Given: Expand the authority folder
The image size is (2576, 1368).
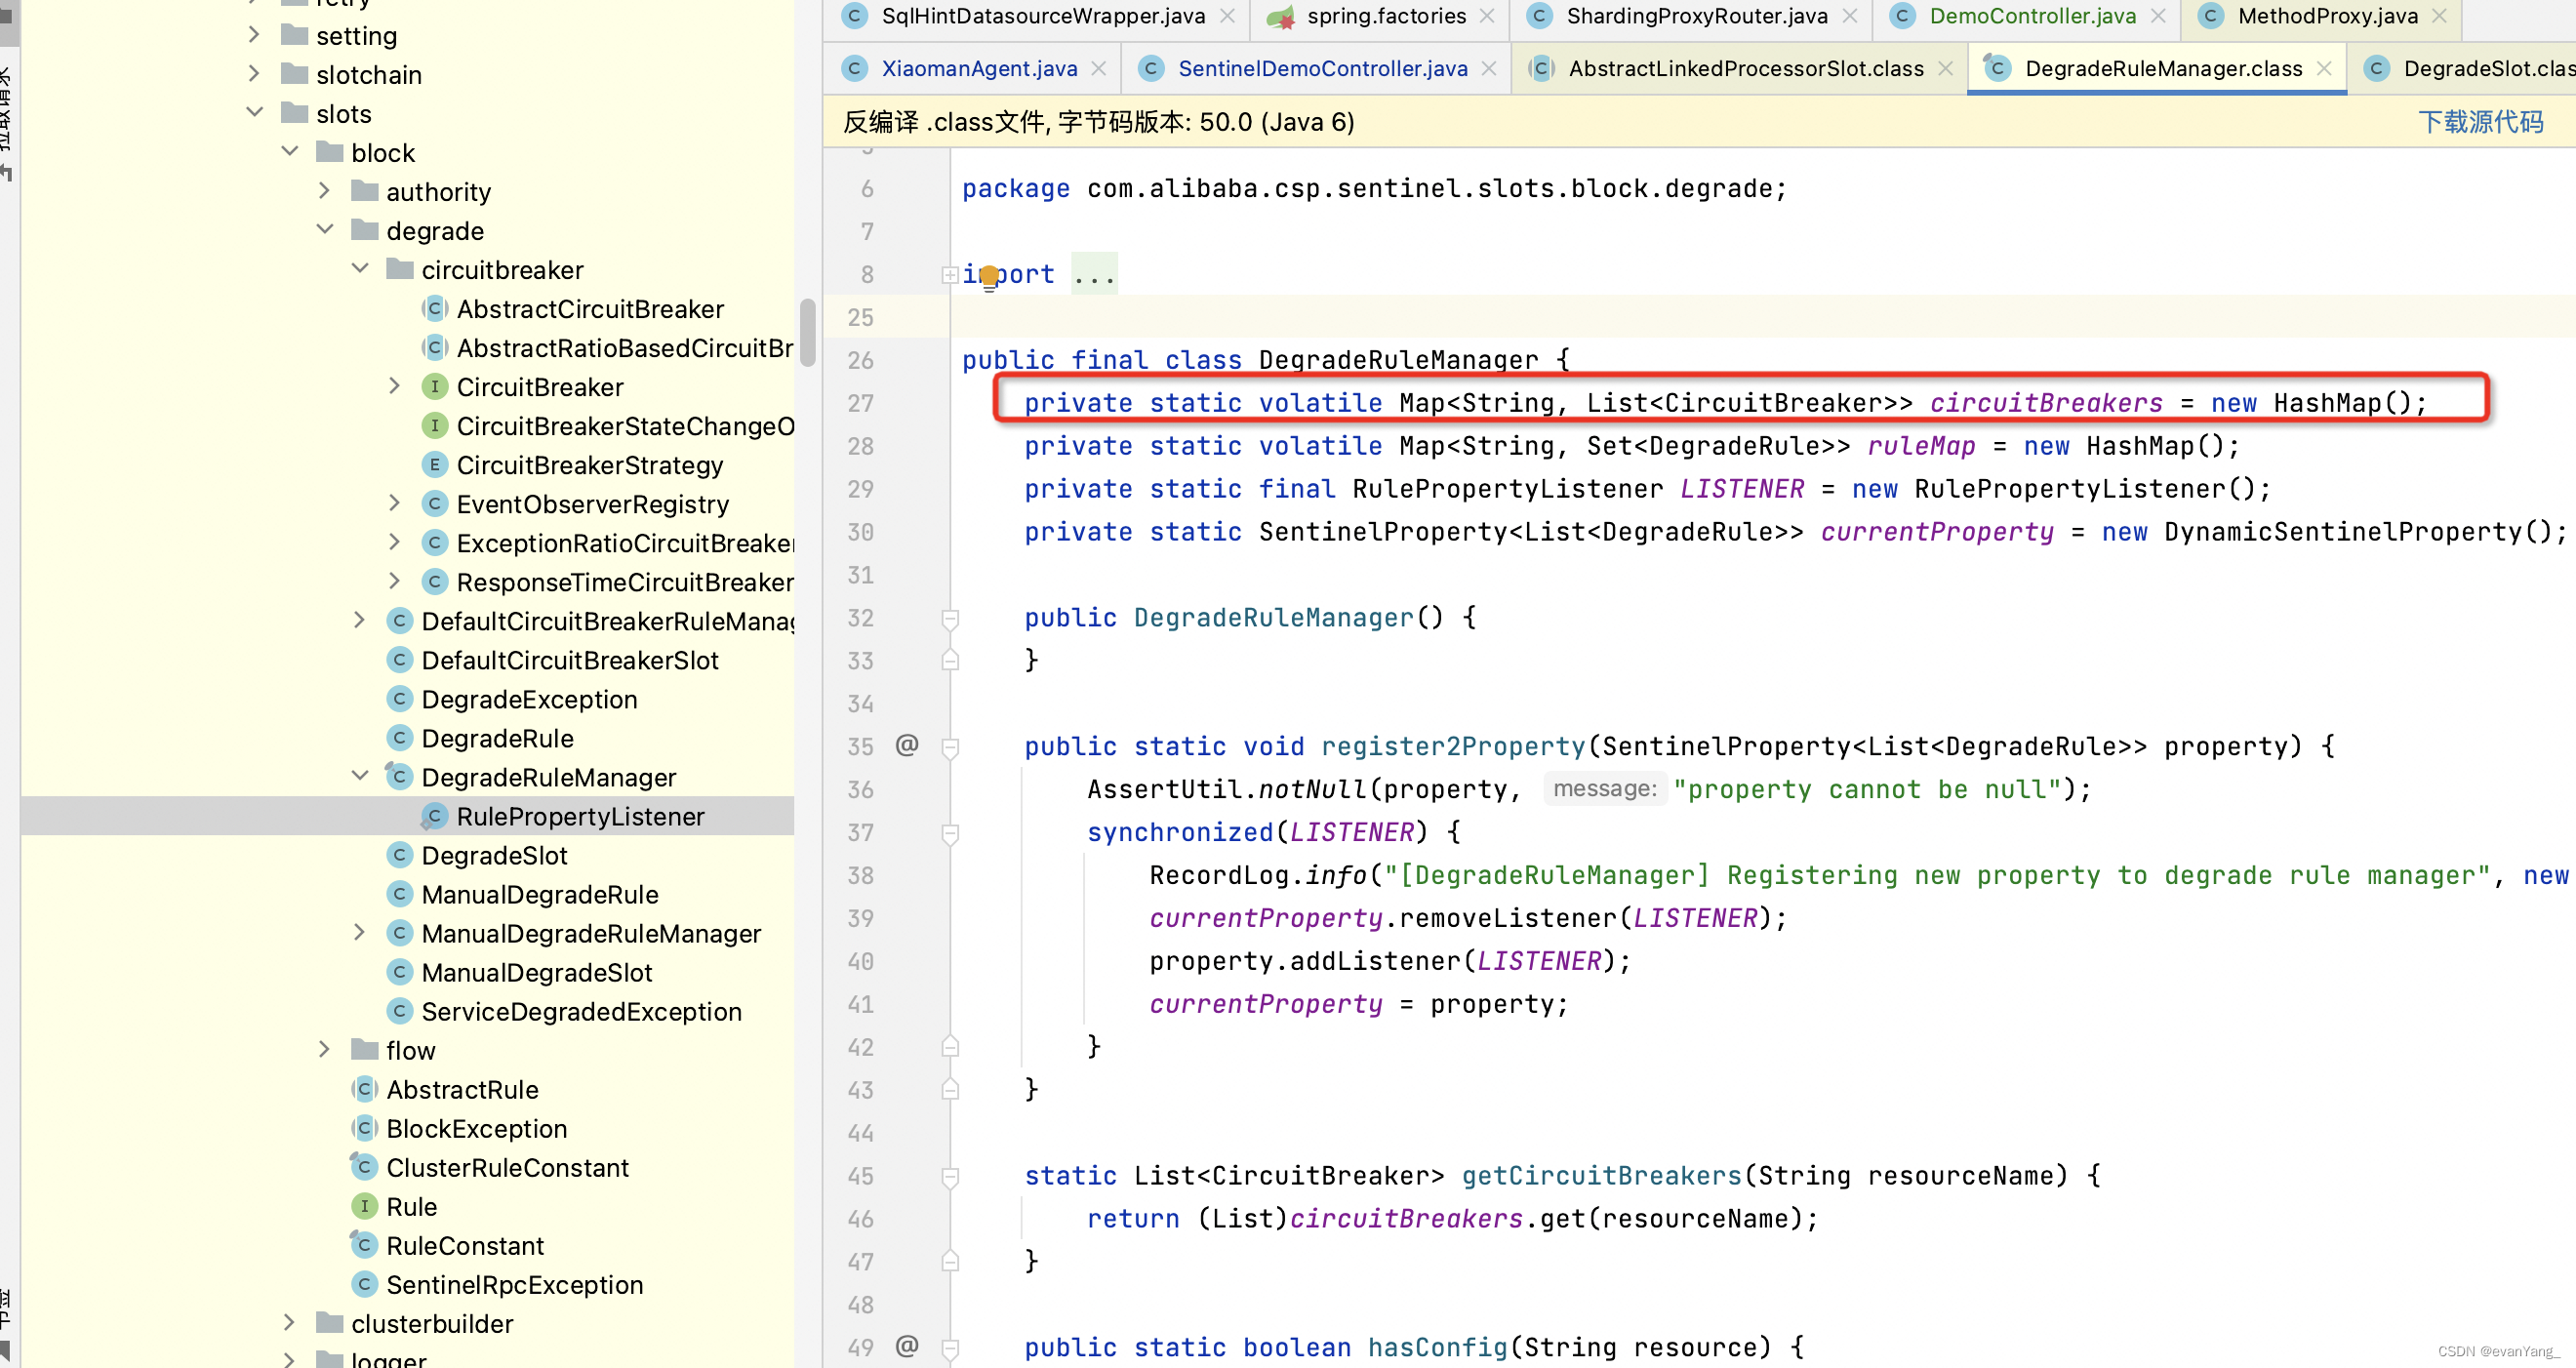Looking at the screenshot, I should point(324,191).
